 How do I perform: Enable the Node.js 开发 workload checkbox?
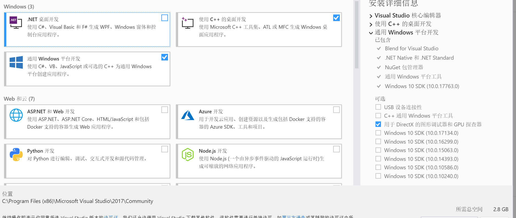pos(336,149)
